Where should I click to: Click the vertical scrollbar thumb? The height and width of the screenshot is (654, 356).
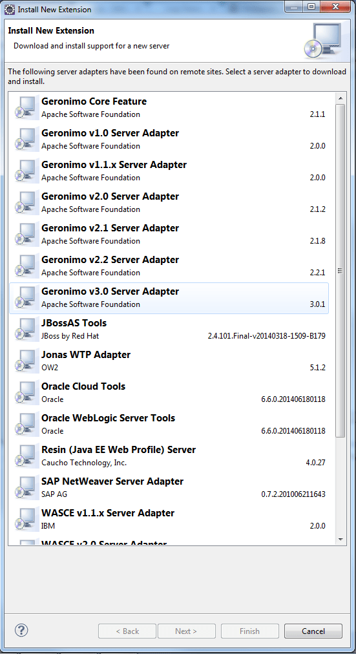tap(340, 270)
